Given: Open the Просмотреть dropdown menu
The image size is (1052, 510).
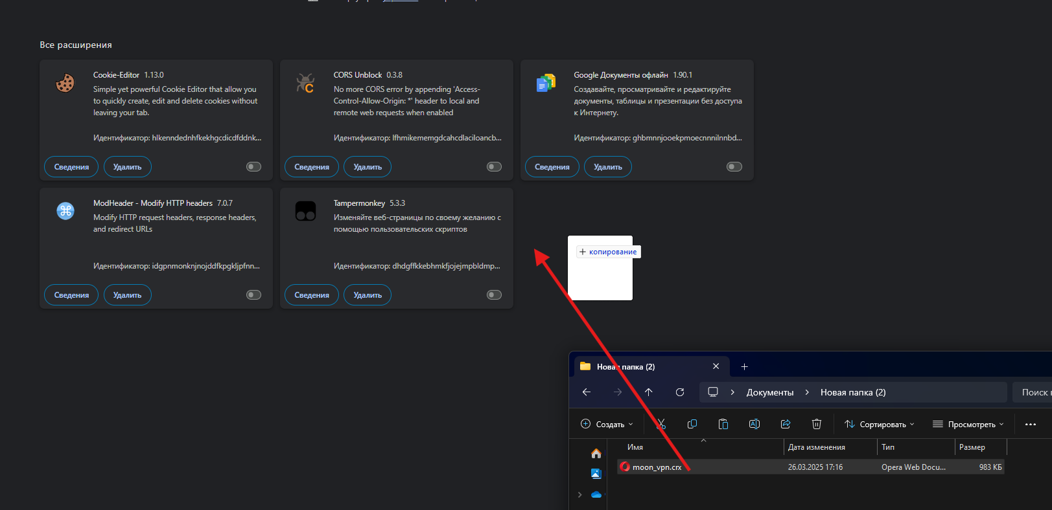Looking at the screenshot, I should tap(968, 425).
